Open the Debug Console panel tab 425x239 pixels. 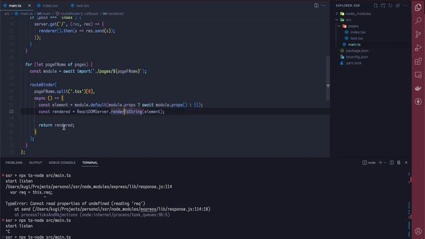(62, 163)
